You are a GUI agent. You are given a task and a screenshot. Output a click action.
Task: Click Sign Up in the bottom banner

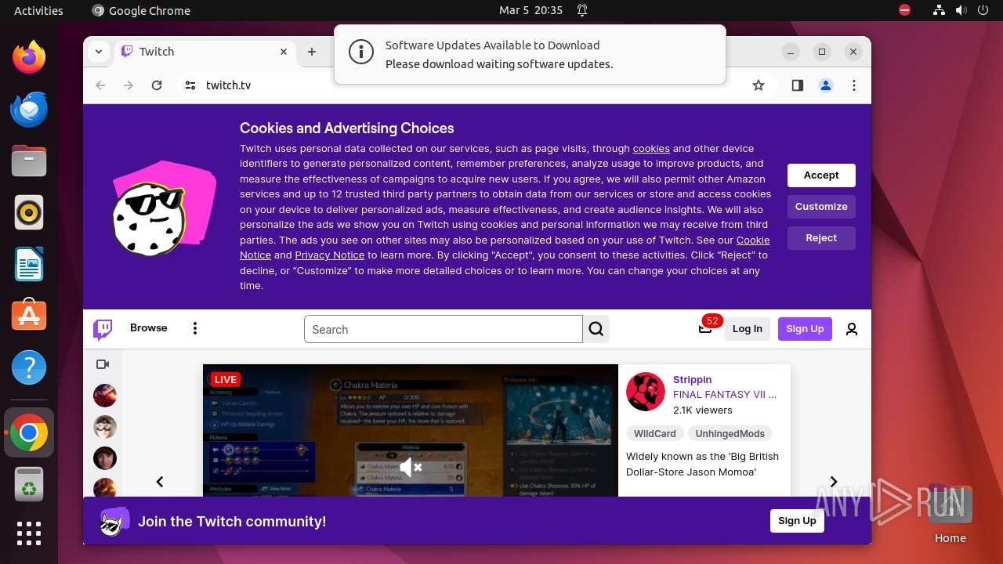click(x=797, y=521)
